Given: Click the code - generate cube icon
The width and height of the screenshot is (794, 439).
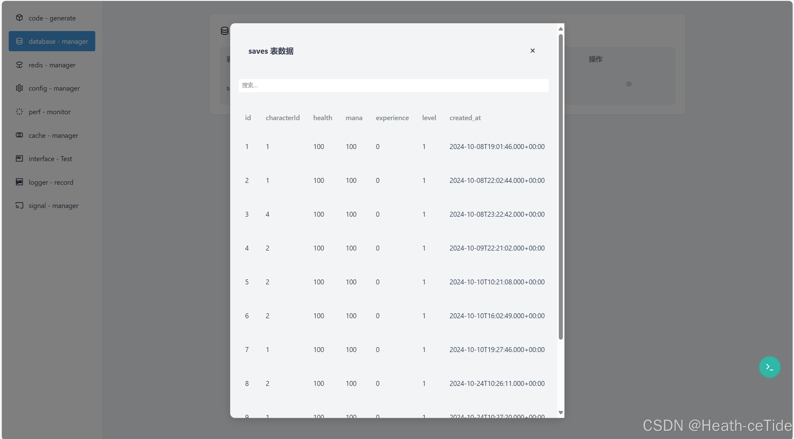Looking at the screenshot, I should click(x=19, y=18).
